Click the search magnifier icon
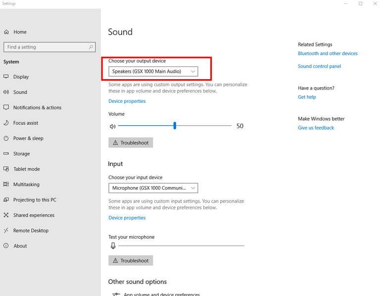This screenshot has height=296, width=380. pyautogui.click(x=91, y=47)
